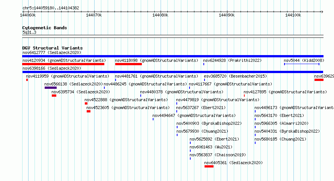Select the red bar under nsv4118098

pyautogui.click(x=128, y=64)
